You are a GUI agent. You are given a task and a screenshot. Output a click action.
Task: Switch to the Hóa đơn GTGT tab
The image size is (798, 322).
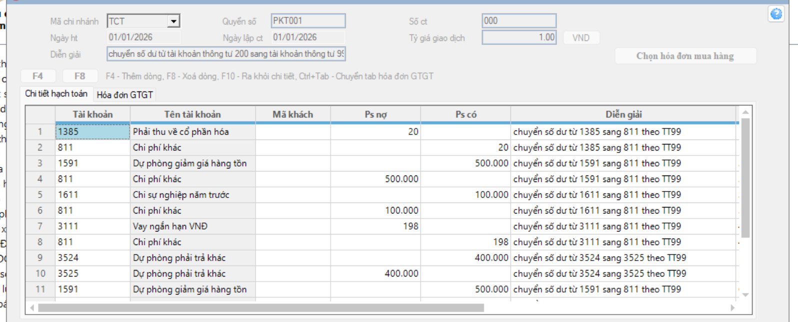(125, 94)
